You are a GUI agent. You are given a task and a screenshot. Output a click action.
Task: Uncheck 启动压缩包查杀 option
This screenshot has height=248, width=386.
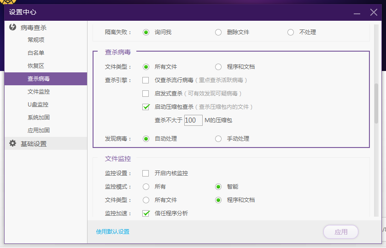[x=146, y=107]
